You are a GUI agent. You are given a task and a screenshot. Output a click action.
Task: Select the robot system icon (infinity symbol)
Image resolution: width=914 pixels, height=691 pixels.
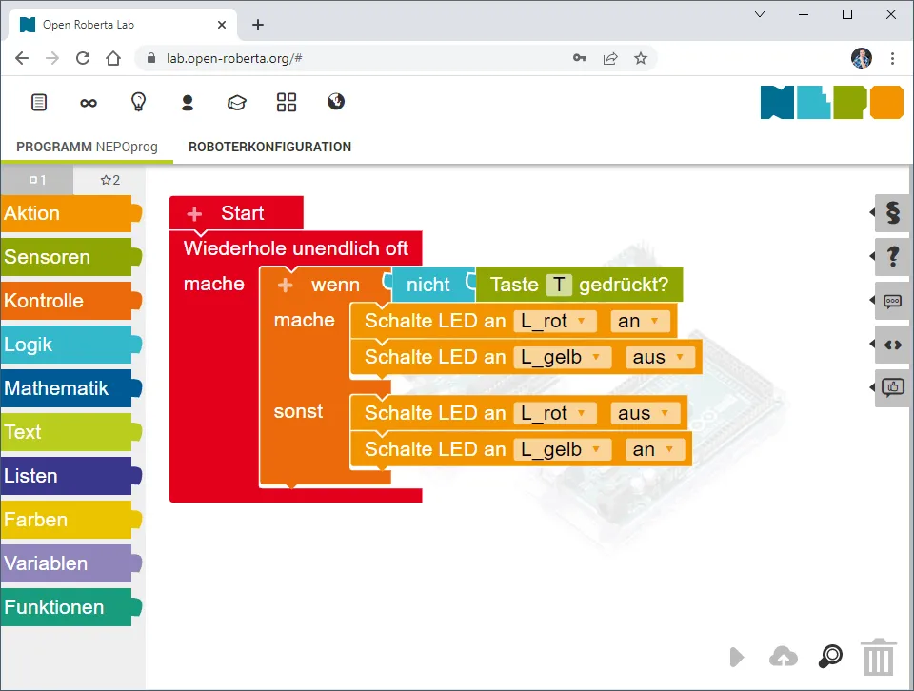click(x=88, y=102)
